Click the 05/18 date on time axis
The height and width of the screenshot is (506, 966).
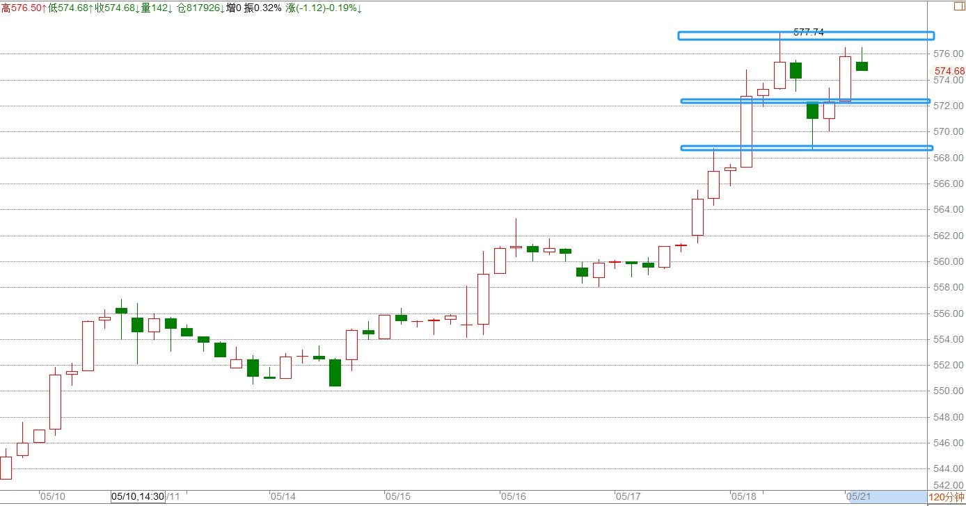point(743,497)
